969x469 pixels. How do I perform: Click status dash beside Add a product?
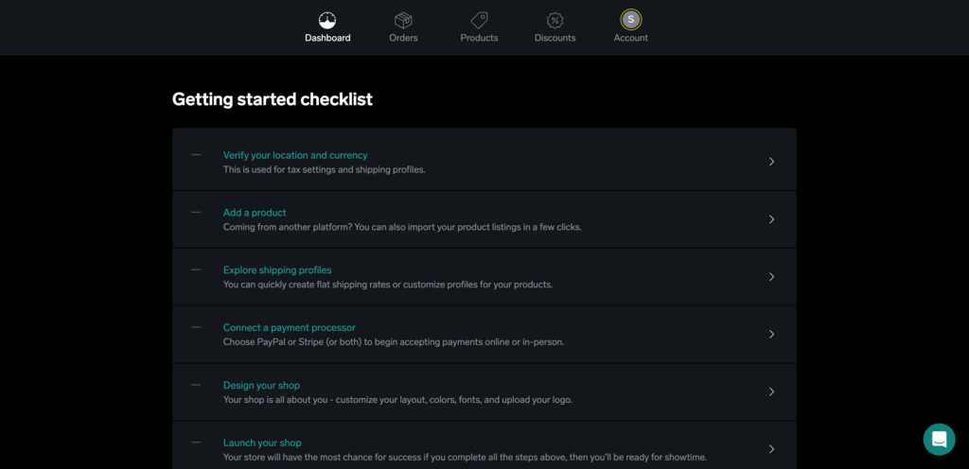pos(196,212)
